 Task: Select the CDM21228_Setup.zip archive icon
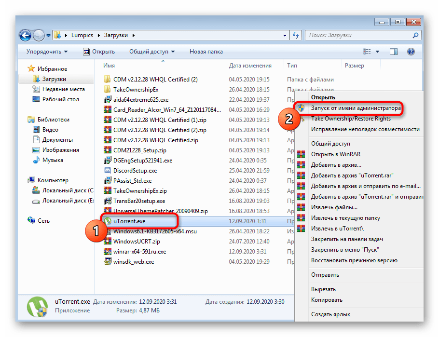coord(107,150)
